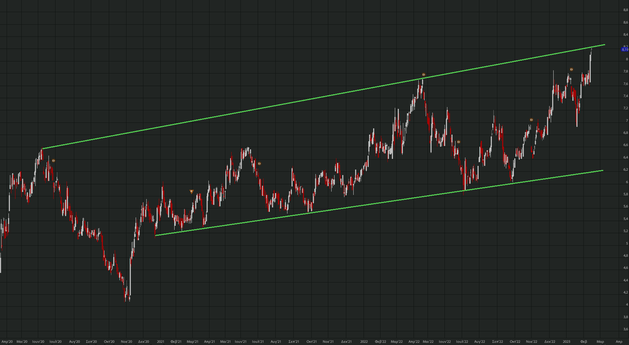Click the Ιουν'20 date label
This screenshot has height=345, width=629.
[x=38, y=342]
